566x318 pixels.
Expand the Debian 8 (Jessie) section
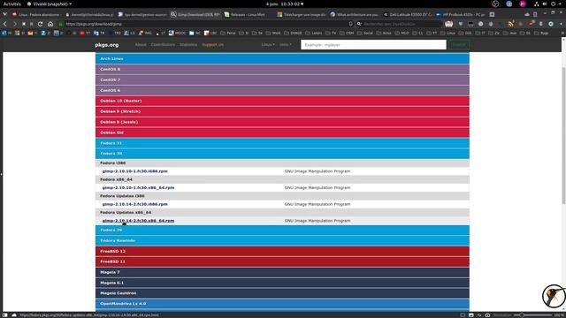click(282, 122)
